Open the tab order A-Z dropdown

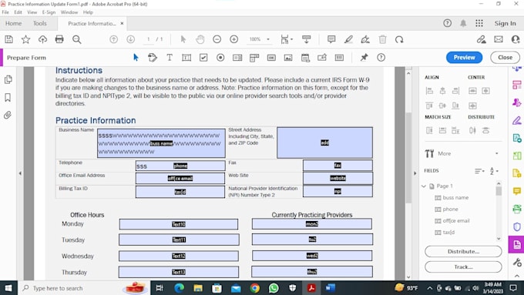494,171
